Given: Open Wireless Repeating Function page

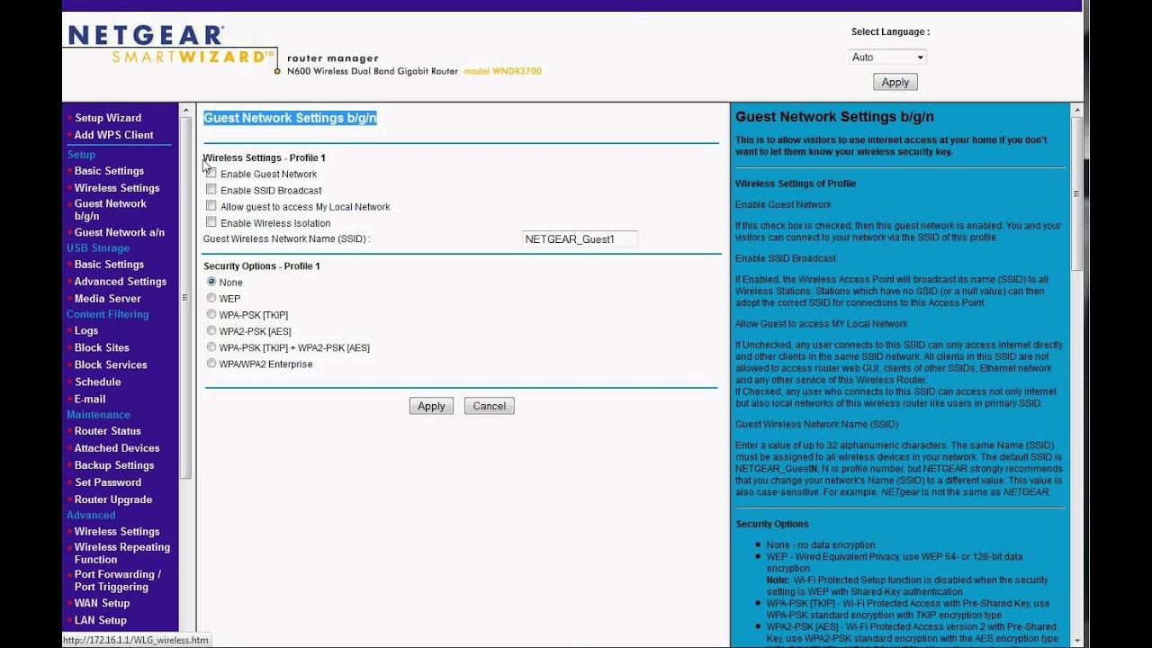Looking at the screenshot, I should coord(122,553).
